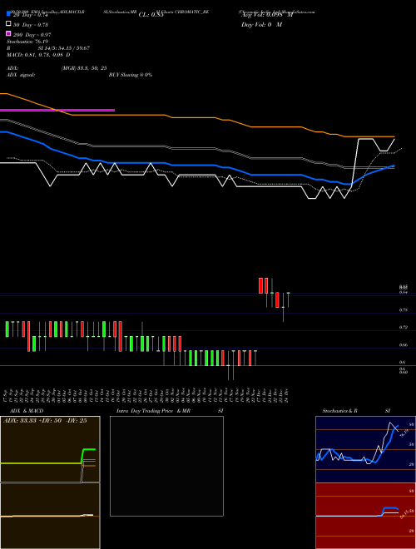The width and height of the screenshot is (416, 549).
Task: Click the 'ADX & MACD' panel title
Action: (27, 411)
